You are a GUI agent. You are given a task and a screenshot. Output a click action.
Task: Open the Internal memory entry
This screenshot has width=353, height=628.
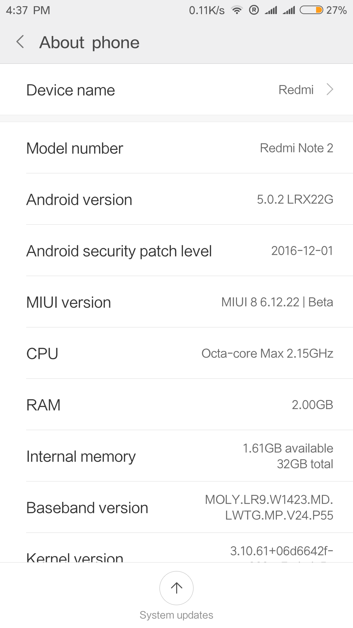tap(176, 456)
